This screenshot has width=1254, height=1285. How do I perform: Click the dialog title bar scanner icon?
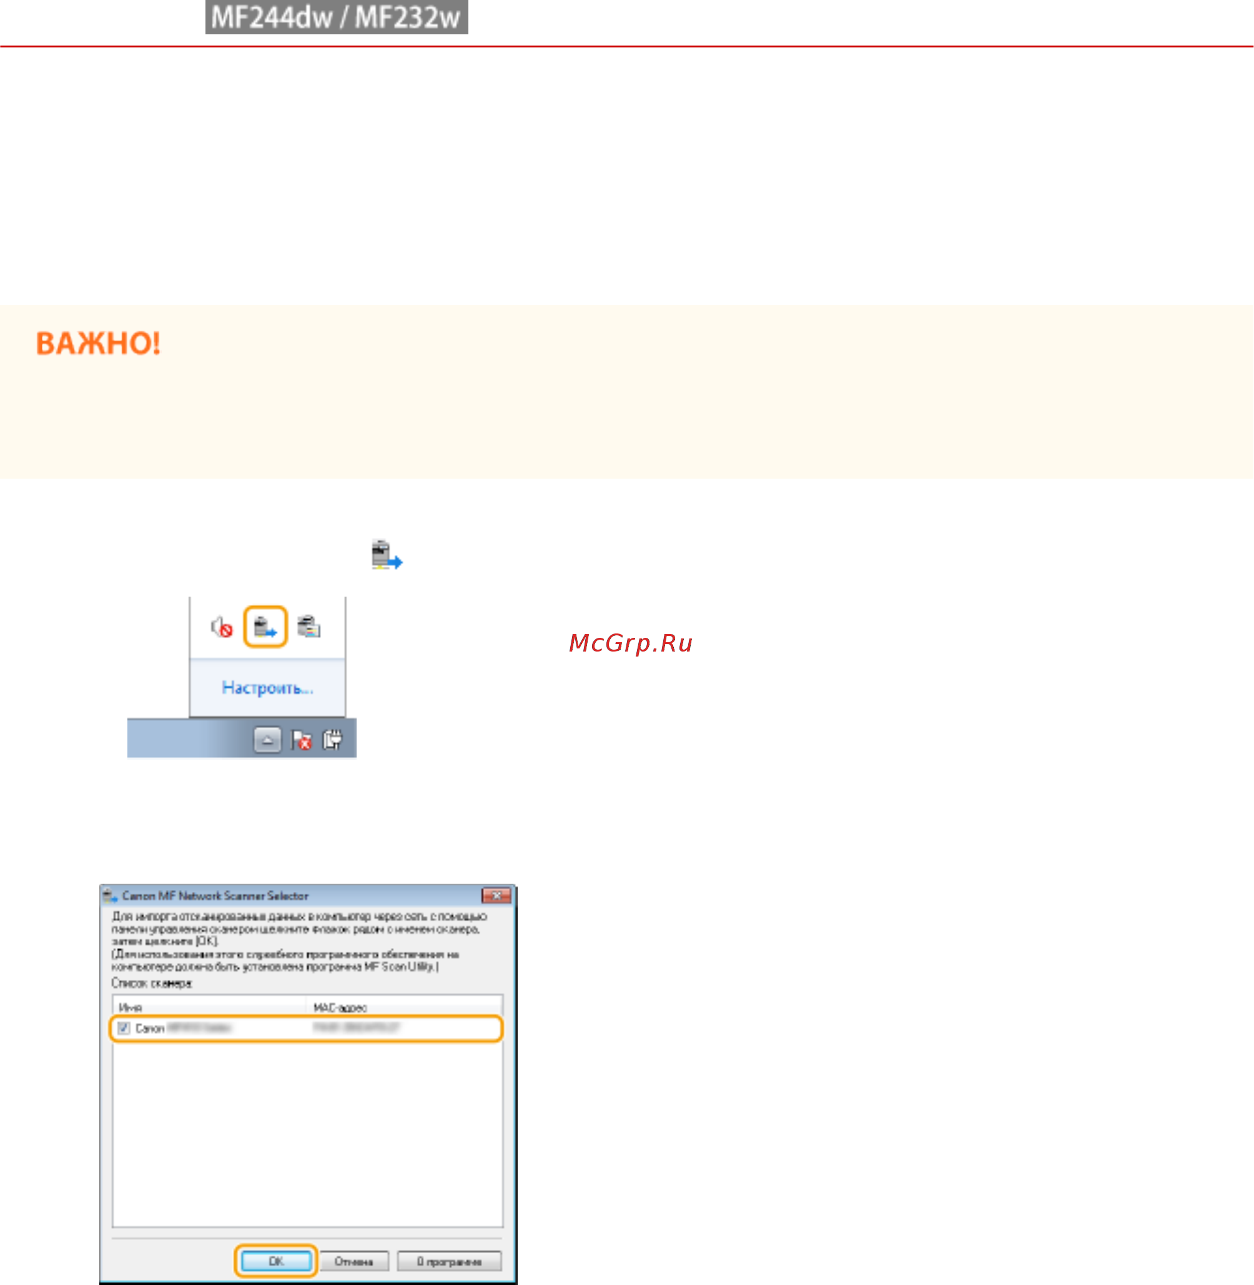pos(109,896)
